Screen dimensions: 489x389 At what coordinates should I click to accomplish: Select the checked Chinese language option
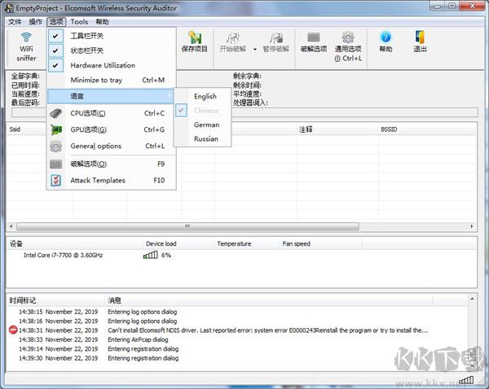(203, 110)
